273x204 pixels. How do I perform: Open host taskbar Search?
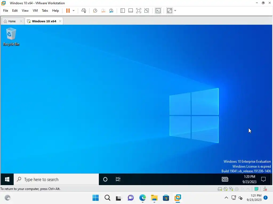pos(107,198)
